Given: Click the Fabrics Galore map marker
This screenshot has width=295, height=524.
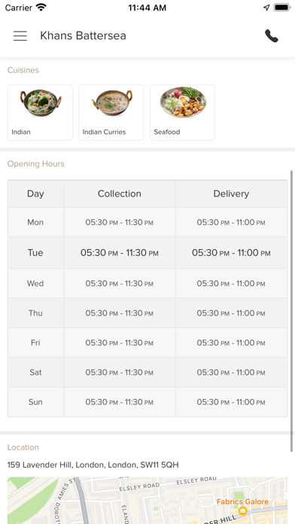Looking at the screenshot, I should click(243, 510).
